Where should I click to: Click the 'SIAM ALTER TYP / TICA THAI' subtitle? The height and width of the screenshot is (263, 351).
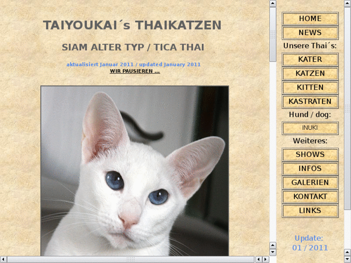click(x=133, y=47)
